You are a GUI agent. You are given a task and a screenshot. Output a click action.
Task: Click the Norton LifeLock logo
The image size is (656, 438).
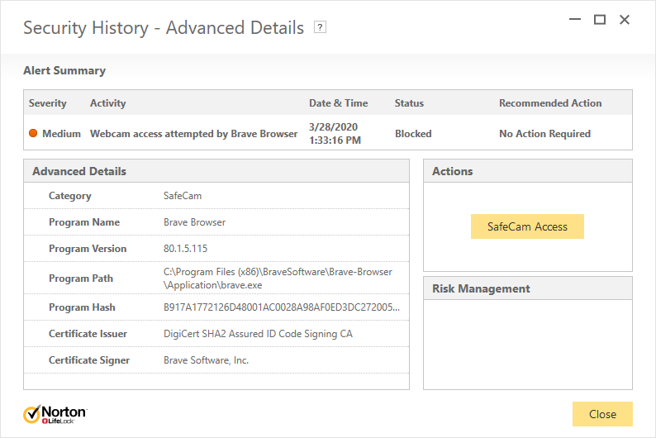55,414
